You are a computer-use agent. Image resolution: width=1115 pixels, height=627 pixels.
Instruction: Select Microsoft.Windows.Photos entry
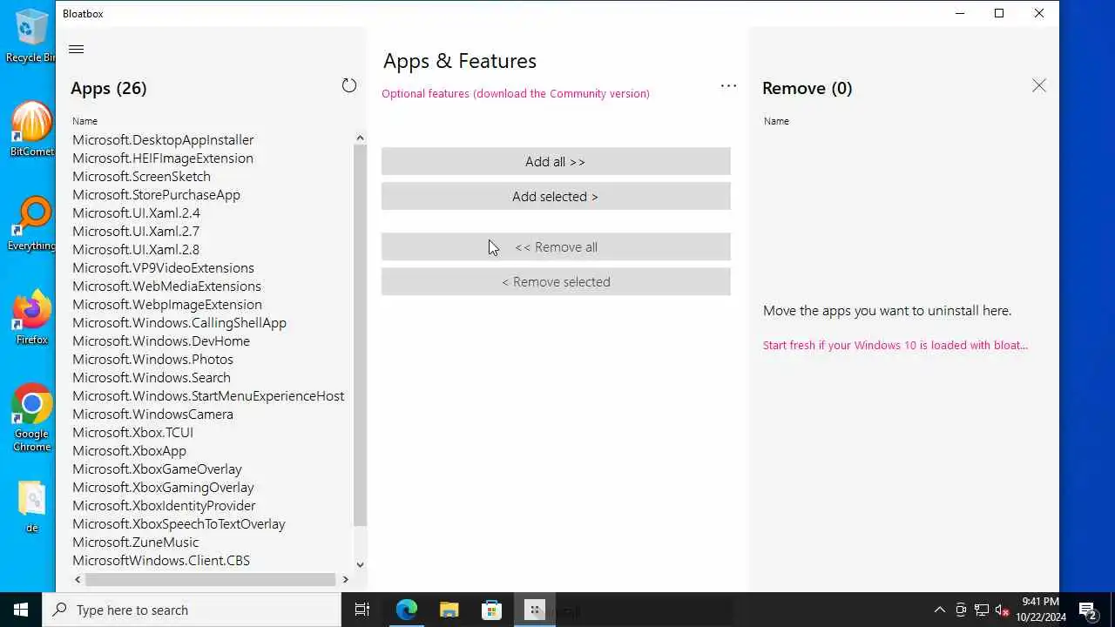(x=152, y=359)
